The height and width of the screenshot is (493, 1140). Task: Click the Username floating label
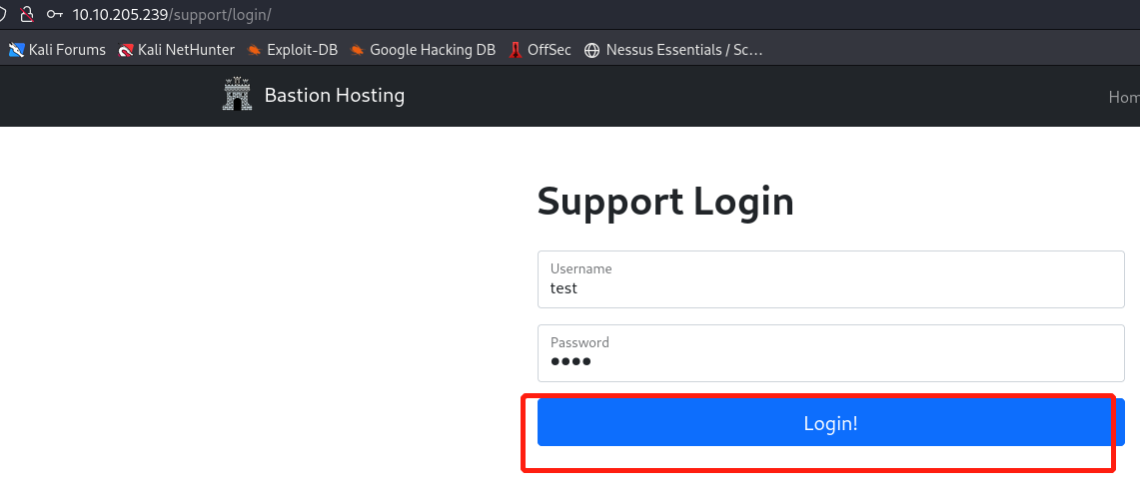[x=580, y=268]
